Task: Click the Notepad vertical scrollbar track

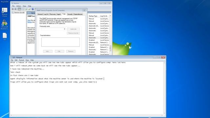Action: point(164,88)
